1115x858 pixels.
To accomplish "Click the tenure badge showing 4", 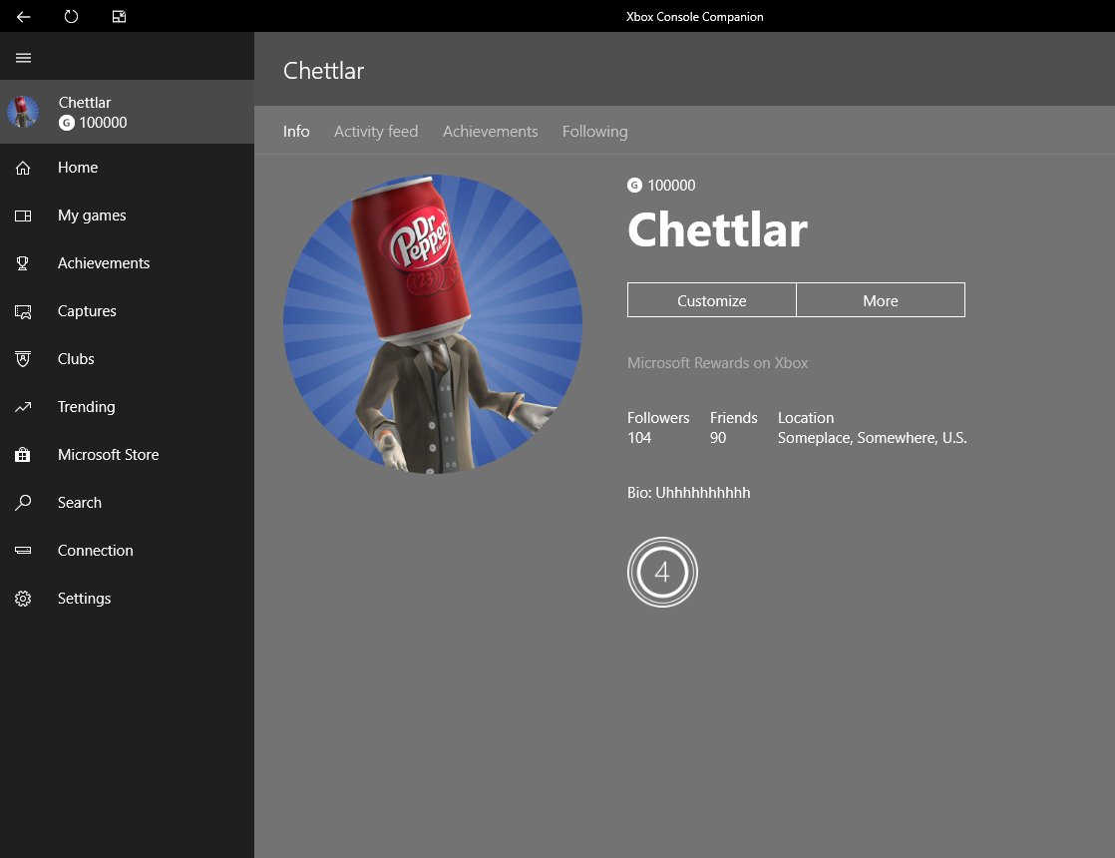I will 663,572.
